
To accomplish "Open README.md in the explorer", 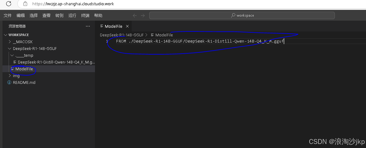I will click(x=24, y=82).
